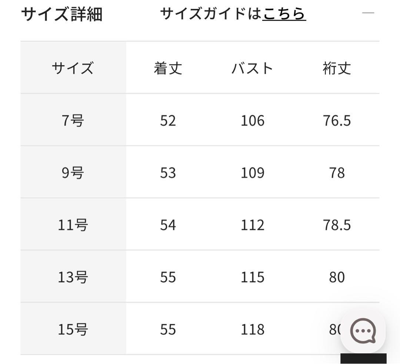This screenshot has height=364, width=400.
Task: Select the 裄丈 column header
Action: [x=337, y=68]
